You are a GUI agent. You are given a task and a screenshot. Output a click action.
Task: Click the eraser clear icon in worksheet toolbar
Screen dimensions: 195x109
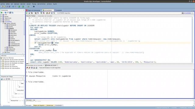pos(49,13)
